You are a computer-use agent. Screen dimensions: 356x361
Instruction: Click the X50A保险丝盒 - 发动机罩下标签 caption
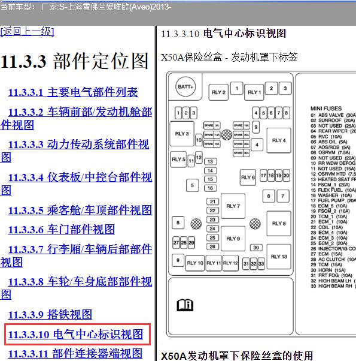click(x=229, y=57)
